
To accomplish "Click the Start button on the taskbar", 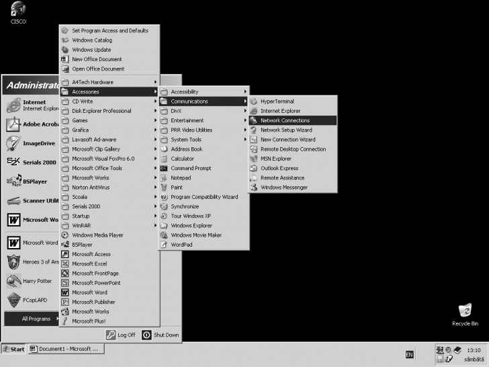I will (x=13, y=349).
